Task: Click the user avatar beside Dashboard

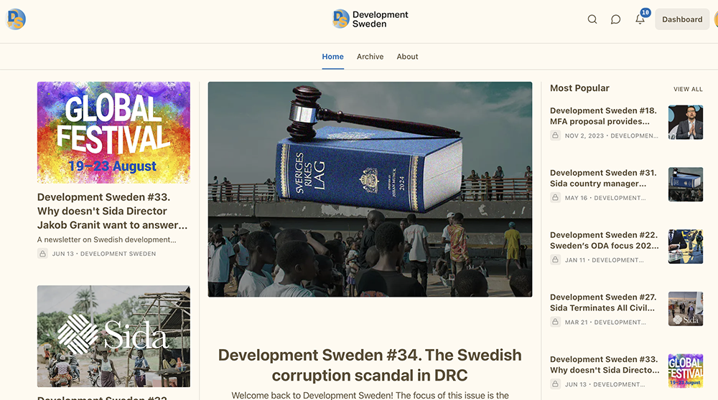Action: pos(715,19)
